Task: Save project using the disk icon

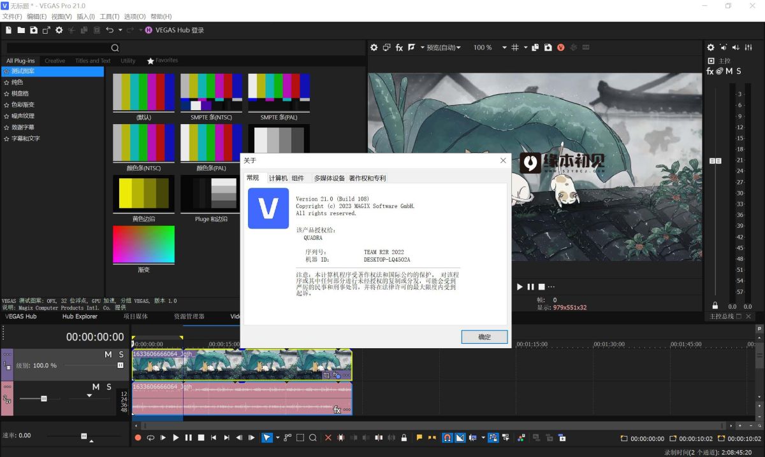Action: pos(33,30)
